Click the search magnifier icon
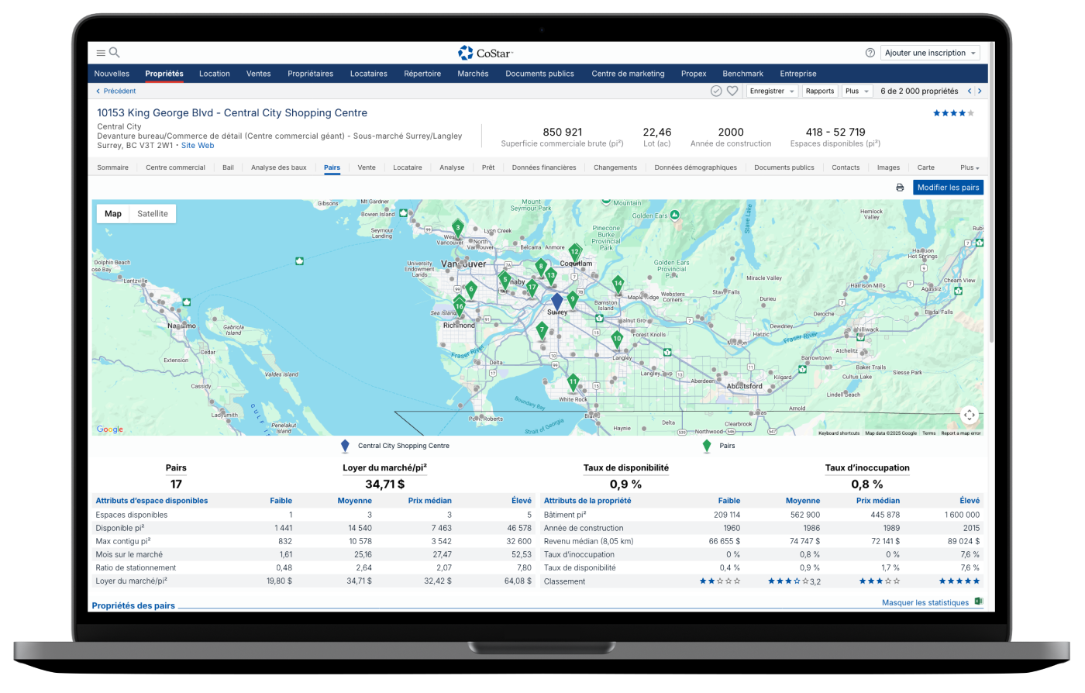 115,53
